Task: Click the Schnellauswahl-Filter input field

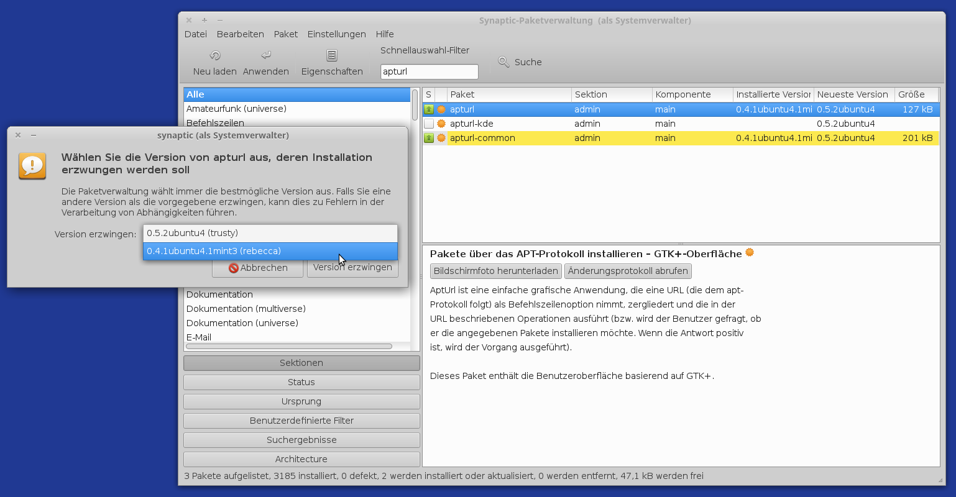Action: click(430, 71)
